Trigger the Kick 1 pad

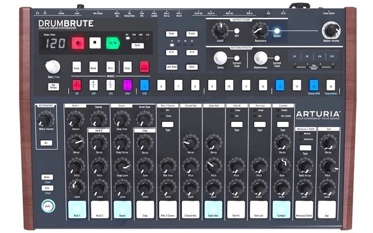pos(77,210)
